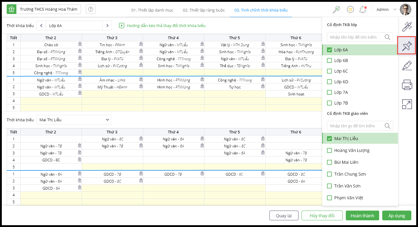Click the pin timetable tool icon
418x227 pixels.
[406, 46]
